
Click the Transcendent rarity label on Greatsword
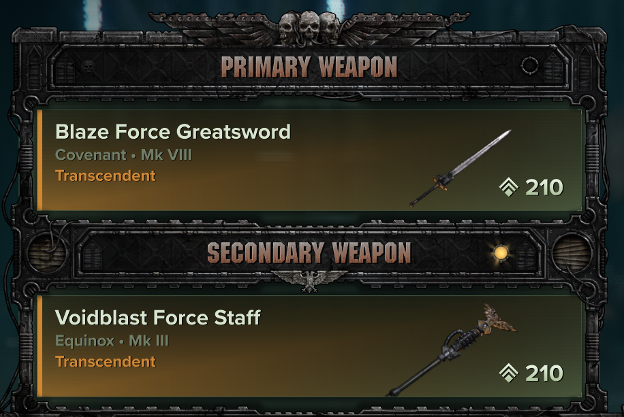pyautogui.click(x=106, y=176)
